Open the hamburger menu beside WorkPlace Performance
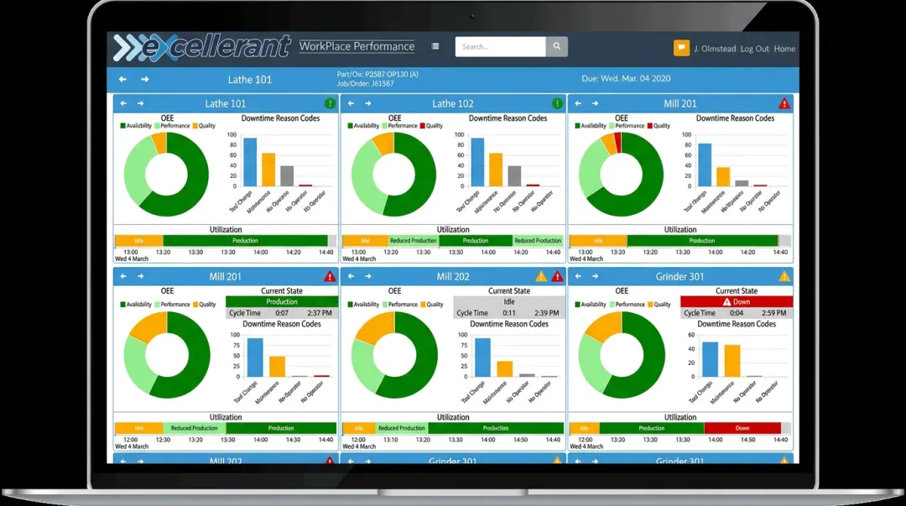 click(x=435, y=46)
